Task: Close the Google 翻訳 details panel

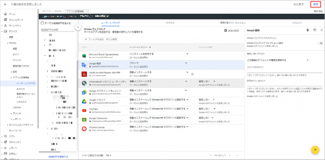Action: [322, 30]
